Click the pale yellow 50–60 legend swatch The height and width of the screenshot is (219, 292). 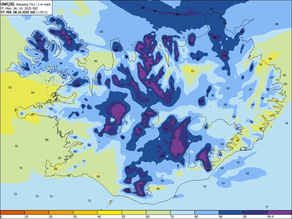point(134,213)
